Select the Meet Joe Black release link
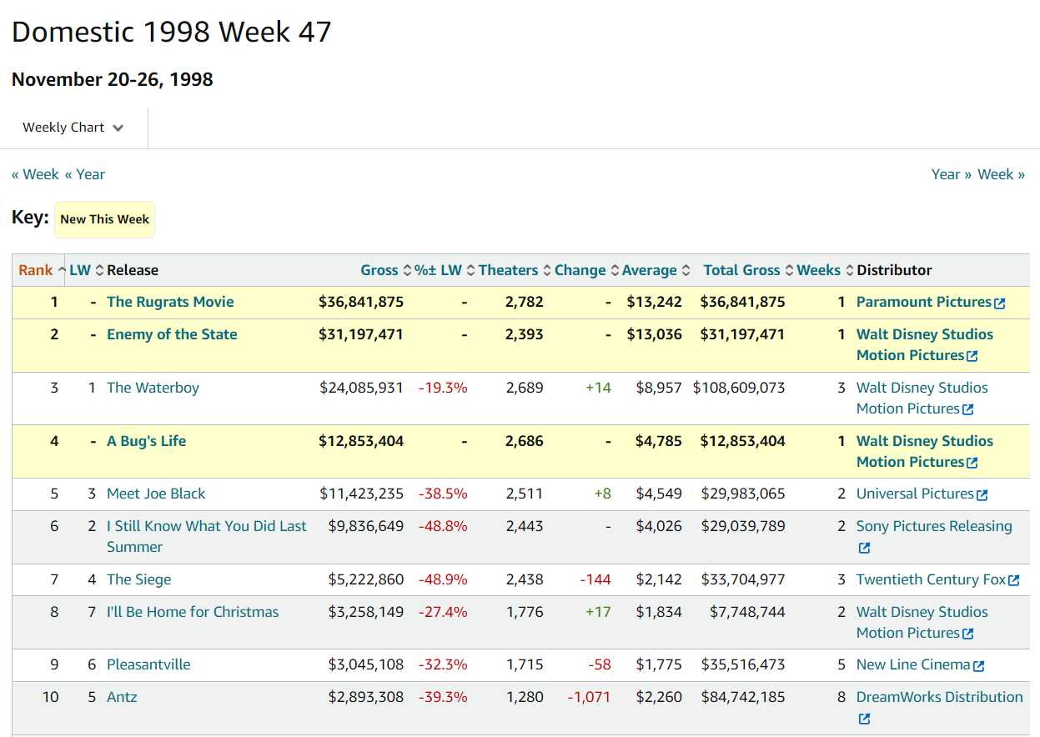1040x737 pixels. pyautogui.click(x=156, y=494)
